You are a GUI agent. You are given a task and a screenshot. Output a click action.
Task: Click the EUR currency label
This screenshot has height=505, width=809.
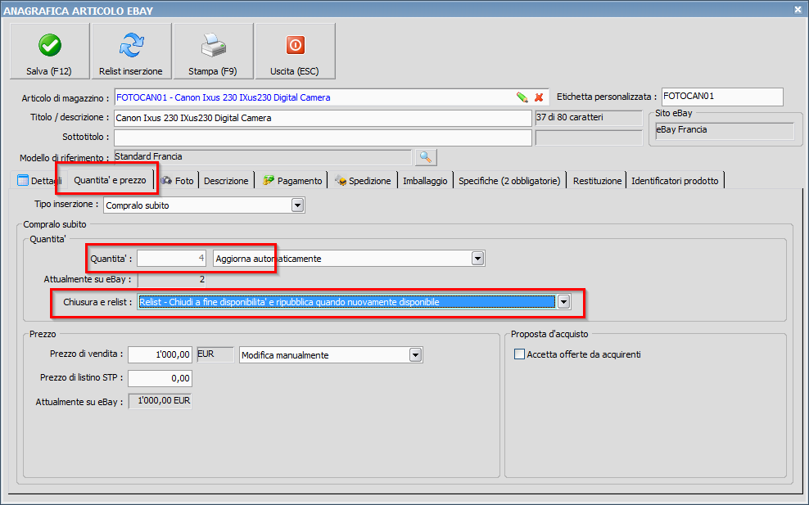coord(215,354)
